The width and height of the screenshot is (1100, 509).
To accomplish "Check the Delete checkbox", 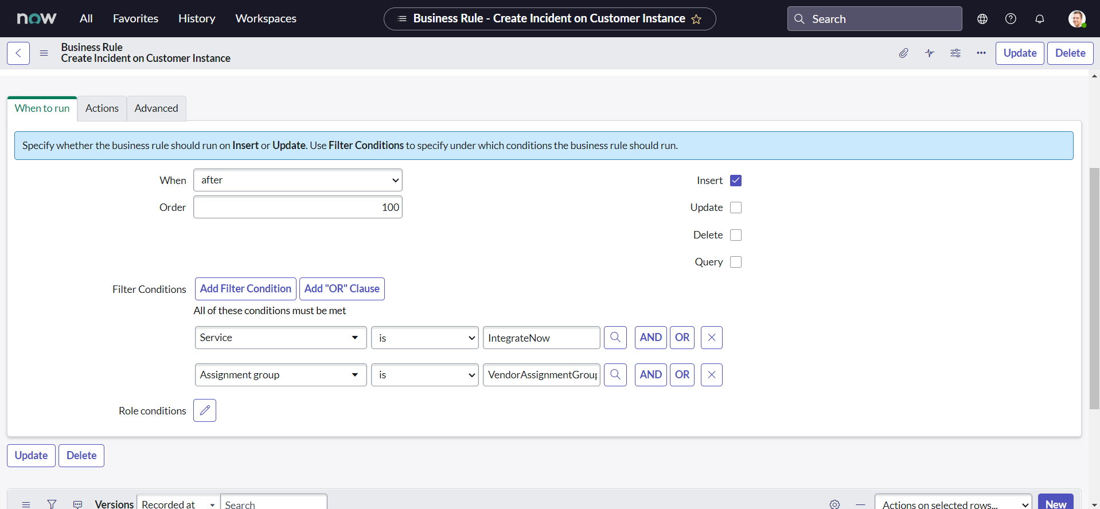I will pyautogui.click(x=736, y=235).
